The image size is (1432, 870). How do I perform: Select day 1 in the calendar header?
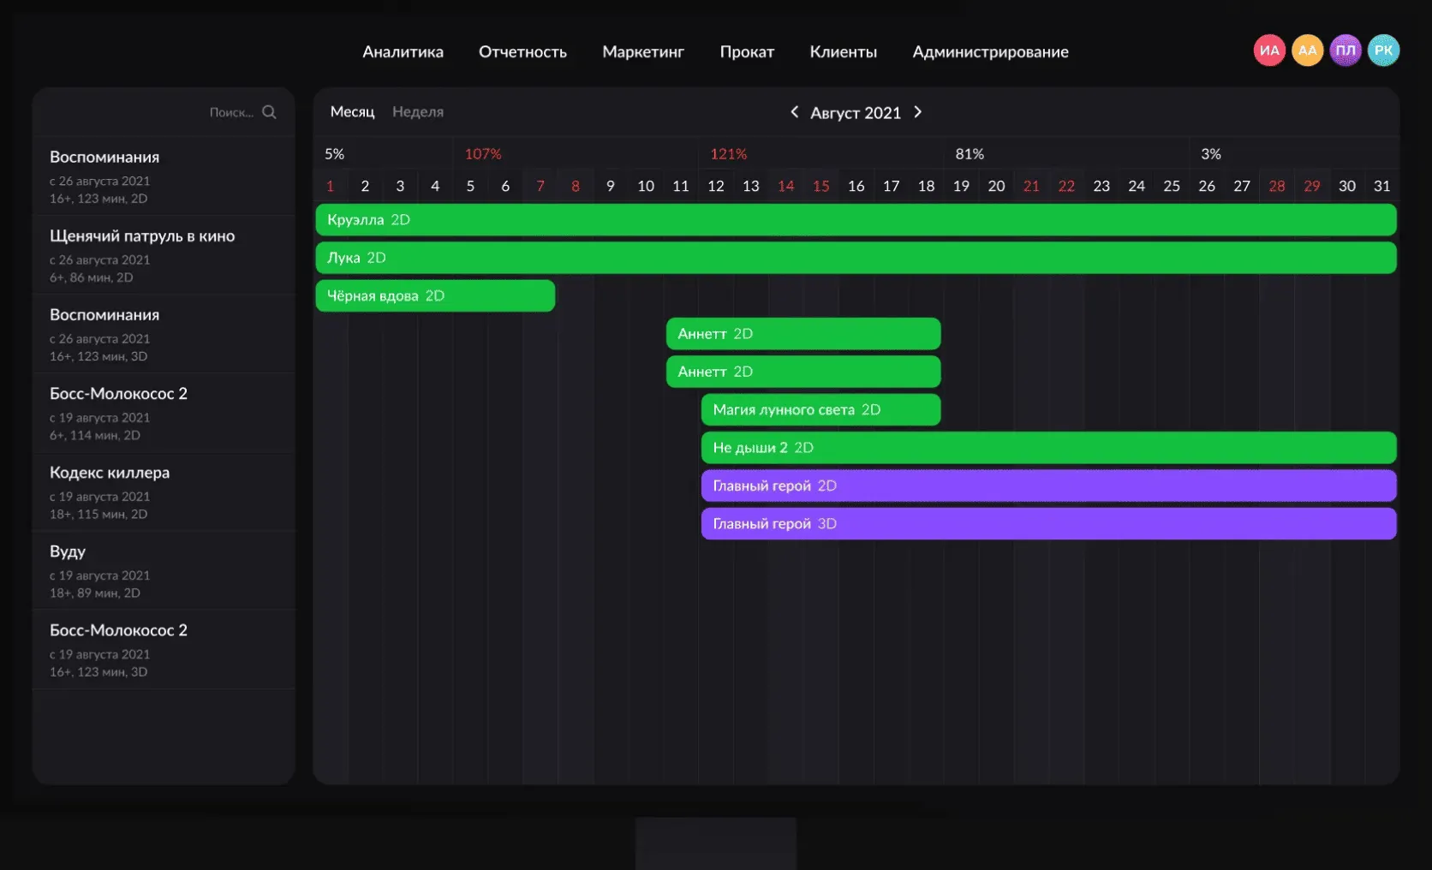[x=330, y=186]
